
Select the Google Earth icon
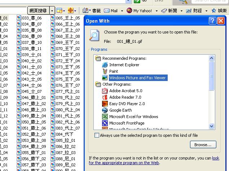coord(105,110)
